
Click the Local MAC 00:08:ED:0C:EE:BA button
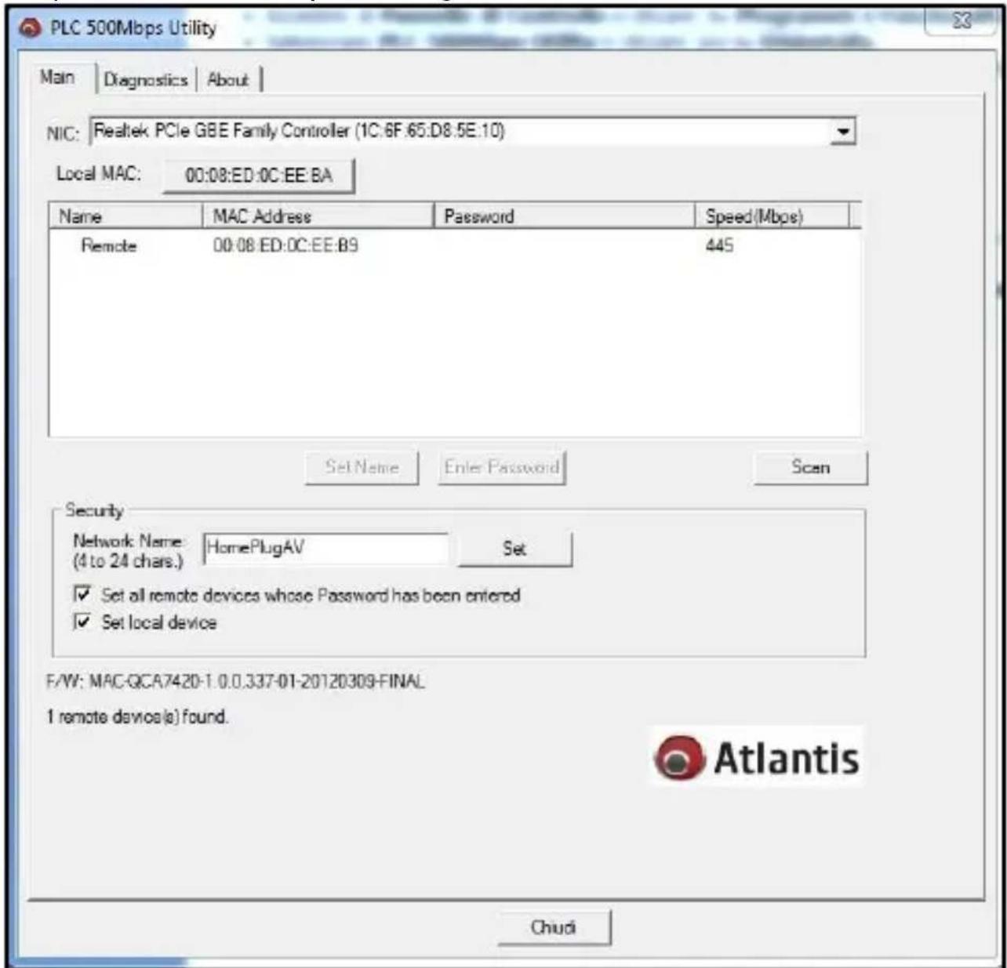[x=259, y=176]
